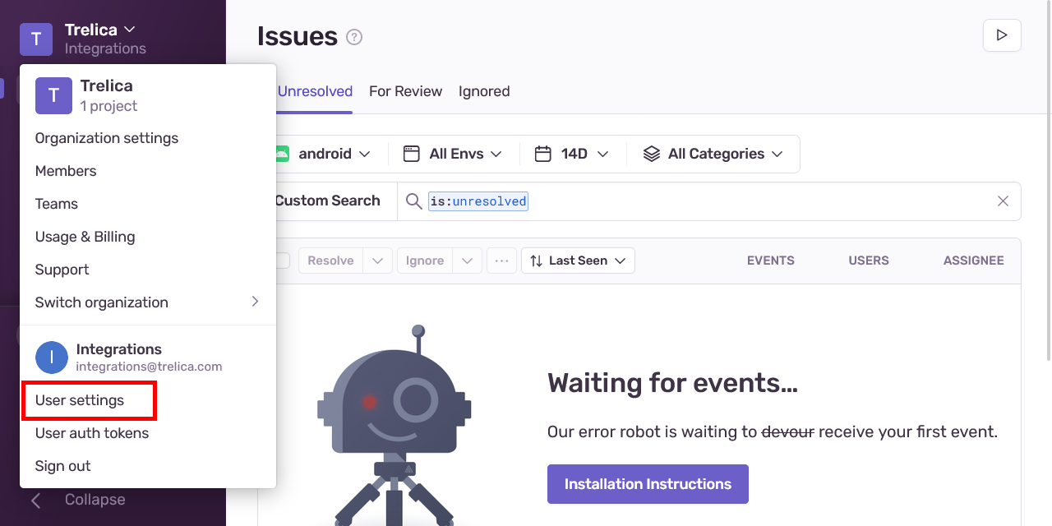Clear the search with the X icon
Viewport: 1052px width, 526px height.
point(1003,201)
